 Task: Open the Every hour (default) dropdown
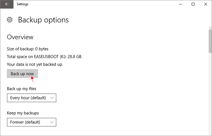tap(31, 98)
